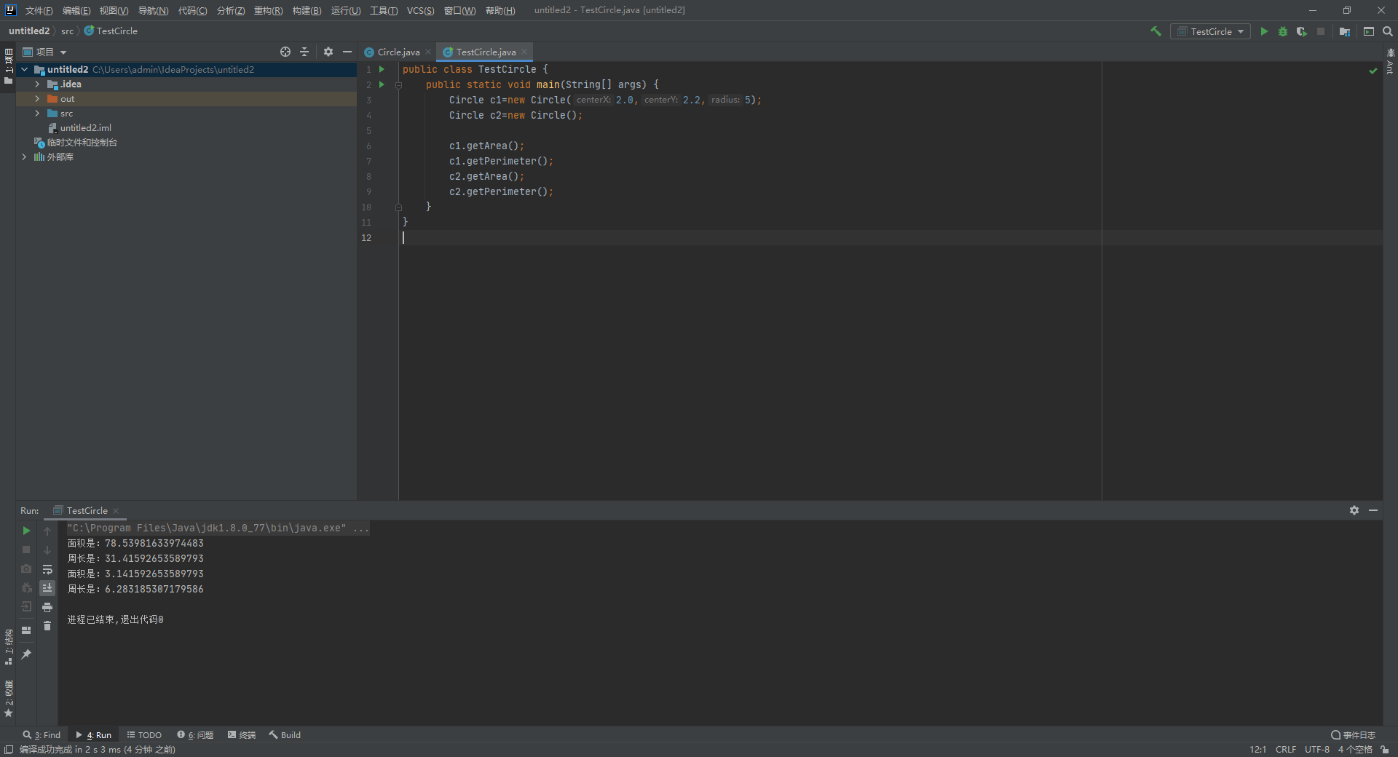The width and height of the screenshot is (1398, 757).
Task: Open the 帮助(H) menu
Action: pyautogui.click(x=500, y=10)
